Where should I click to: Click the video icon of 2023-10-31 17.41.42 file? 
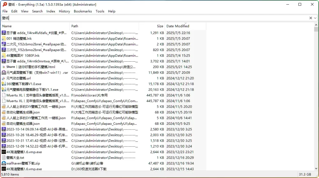coord(3,141)
